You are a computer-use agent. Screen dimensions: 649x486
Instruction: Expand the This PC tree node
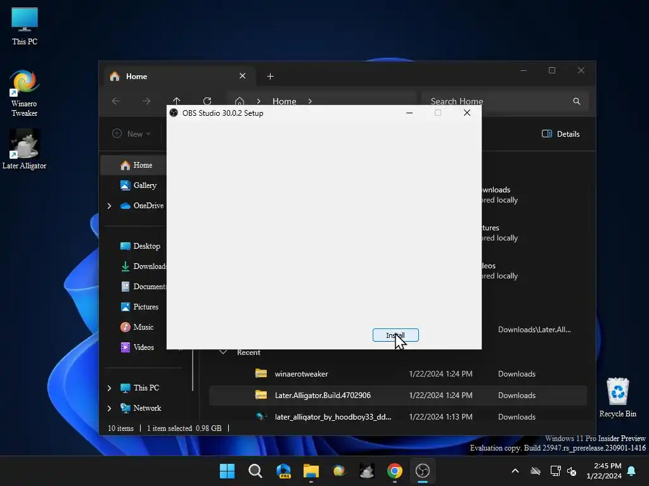point(109,388)
